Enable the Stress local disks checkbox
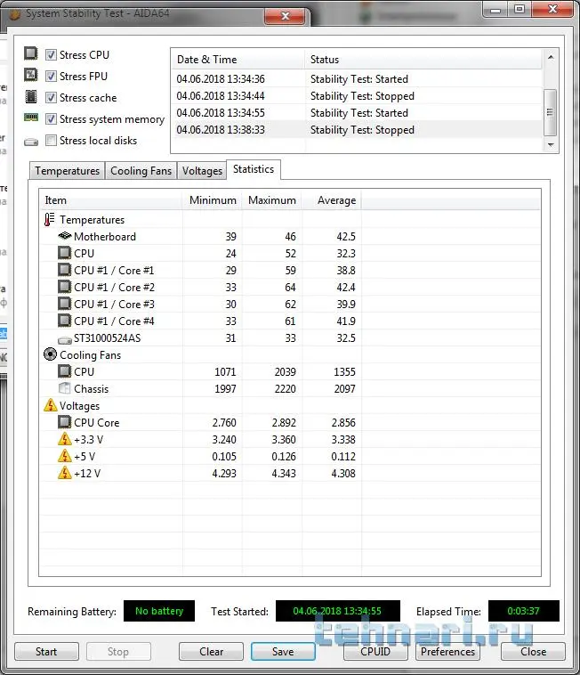The height and width of the screenshot is (675, 580). point(51,141)
